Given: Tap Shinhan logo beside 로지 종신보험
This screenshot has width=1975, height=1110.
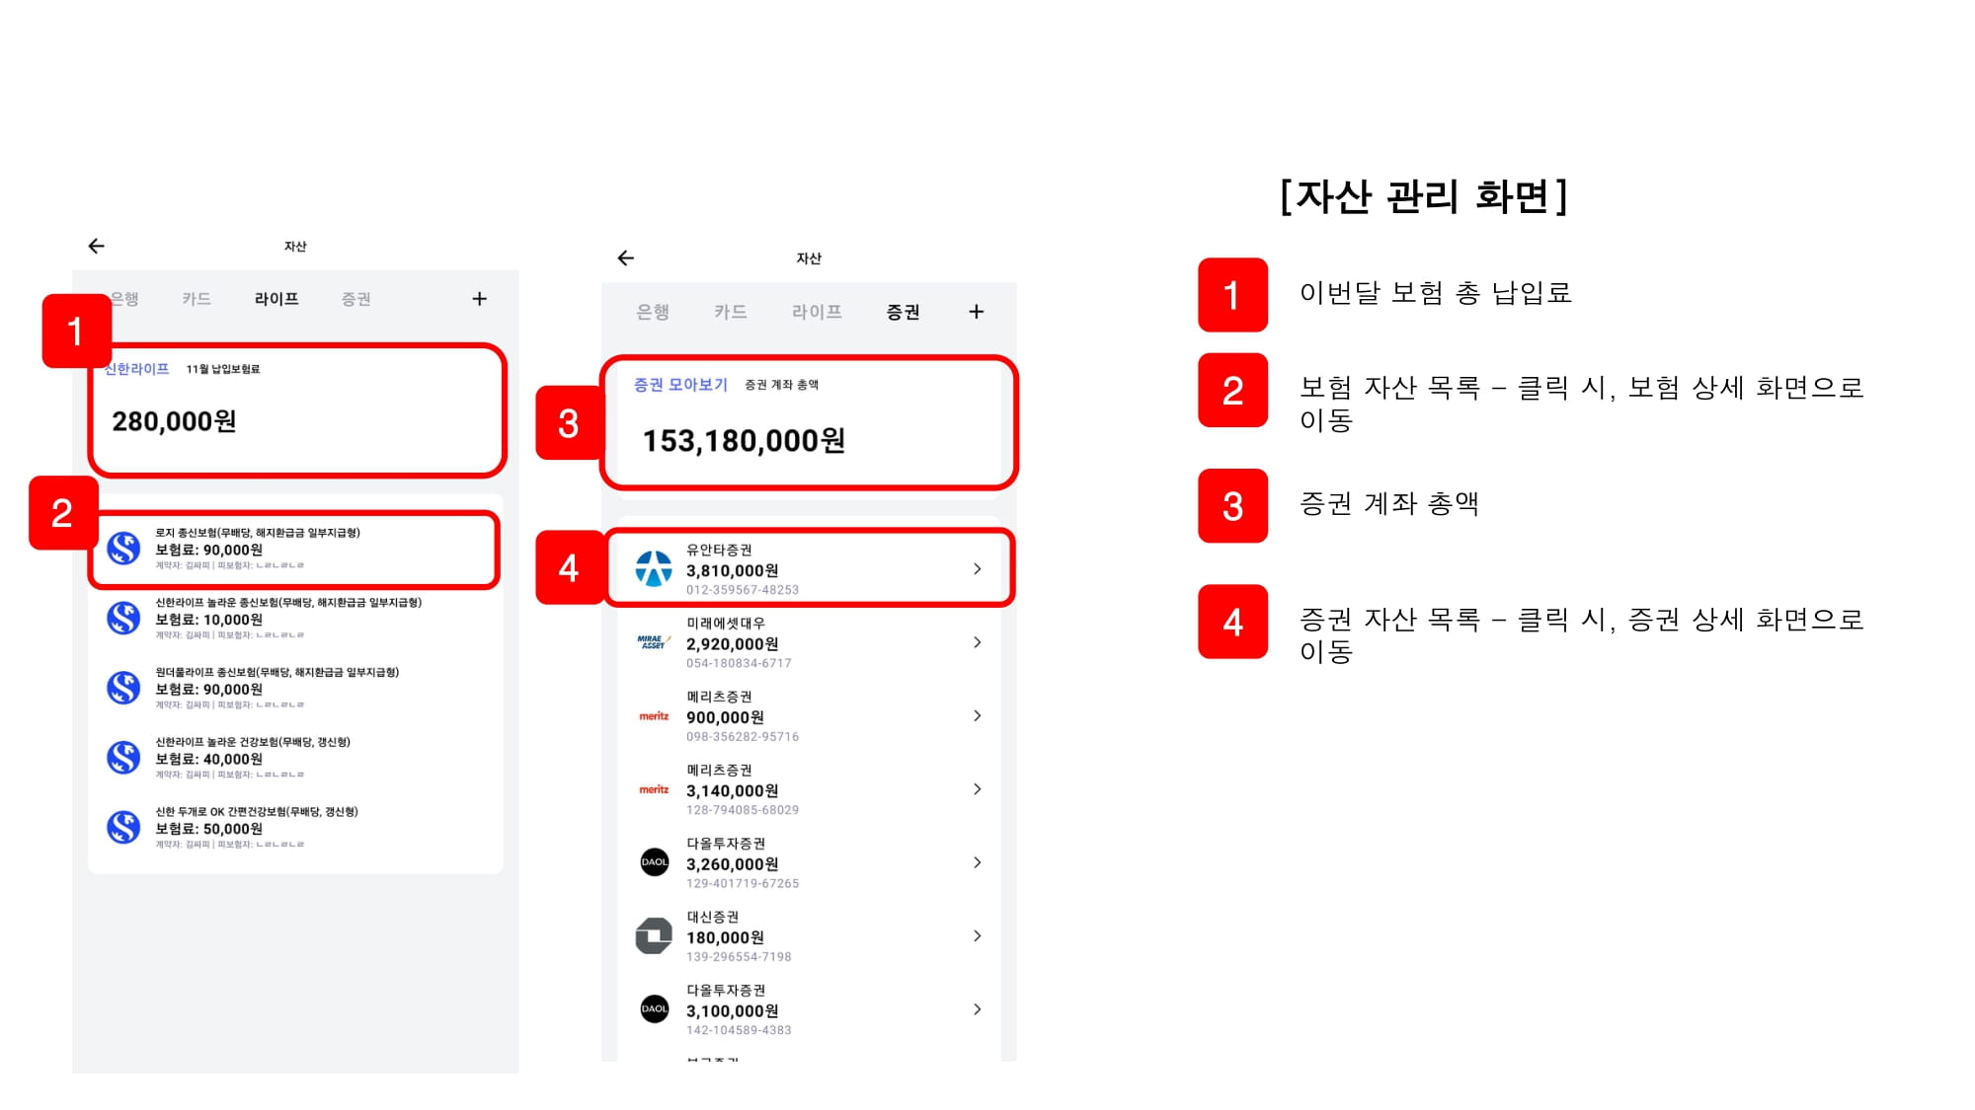Looking at the screenshot, I should [x=123, y=549].
